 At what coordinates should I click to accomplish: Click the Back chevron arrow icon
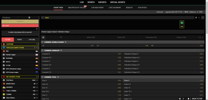coord(43,17)
